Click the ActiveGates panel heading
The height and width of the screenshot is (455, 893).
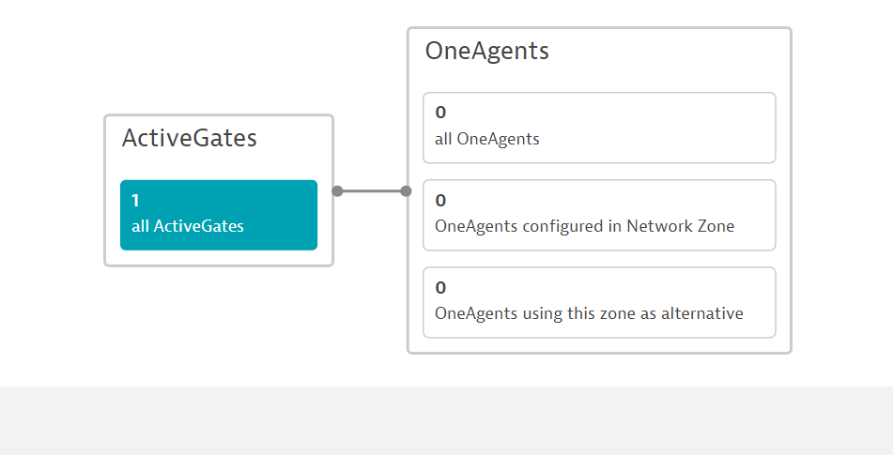pos(190,139)
